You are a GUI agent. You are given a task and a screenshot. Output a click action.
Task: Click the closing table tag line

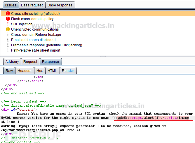(30, 81)
